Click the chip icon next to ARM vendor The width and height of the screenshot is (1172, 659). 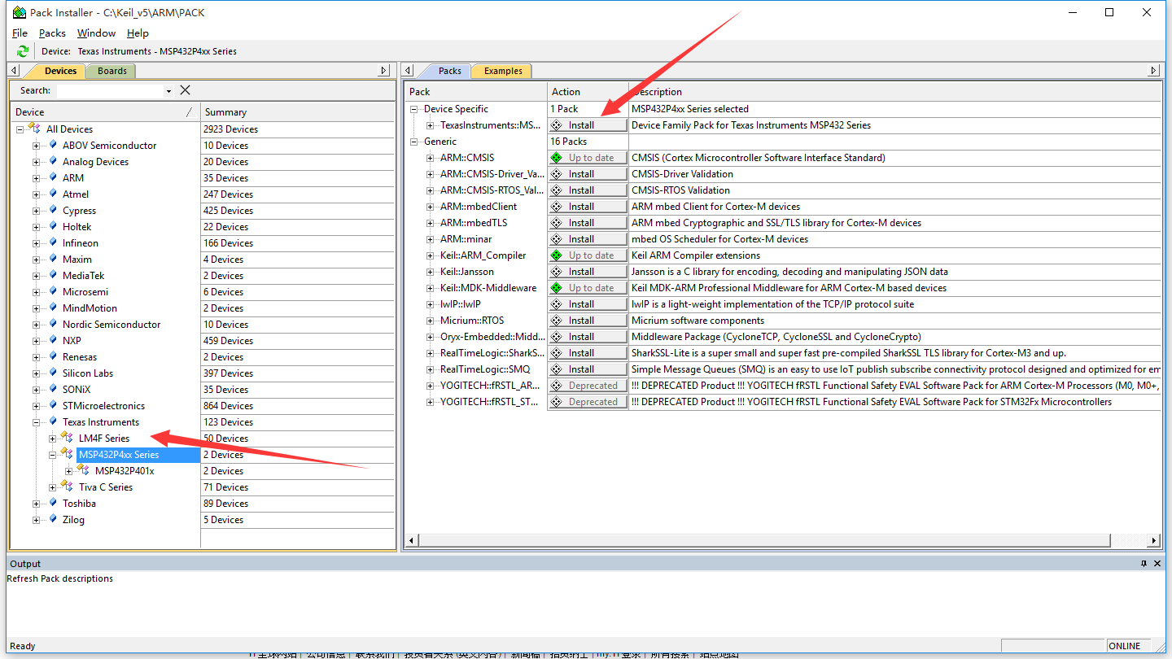pos(53,177)
